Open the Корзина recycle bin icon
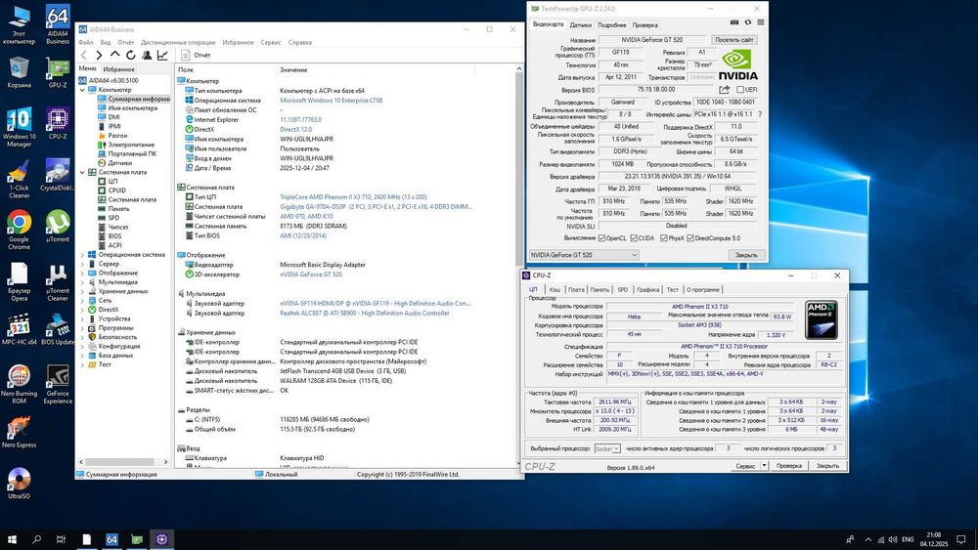Image resolution: width=978 pixels, height=550 pixels. click(x=19, y=73)
